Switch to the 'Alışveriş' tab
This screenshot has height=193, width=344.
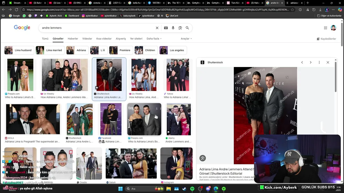121,39
